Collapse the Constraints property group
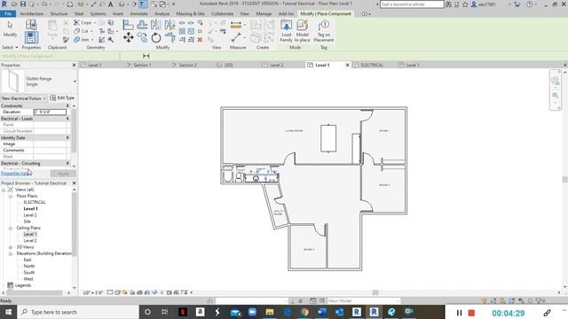The height and width of the screenshot is (319, 568). click(x=67, y=106)
